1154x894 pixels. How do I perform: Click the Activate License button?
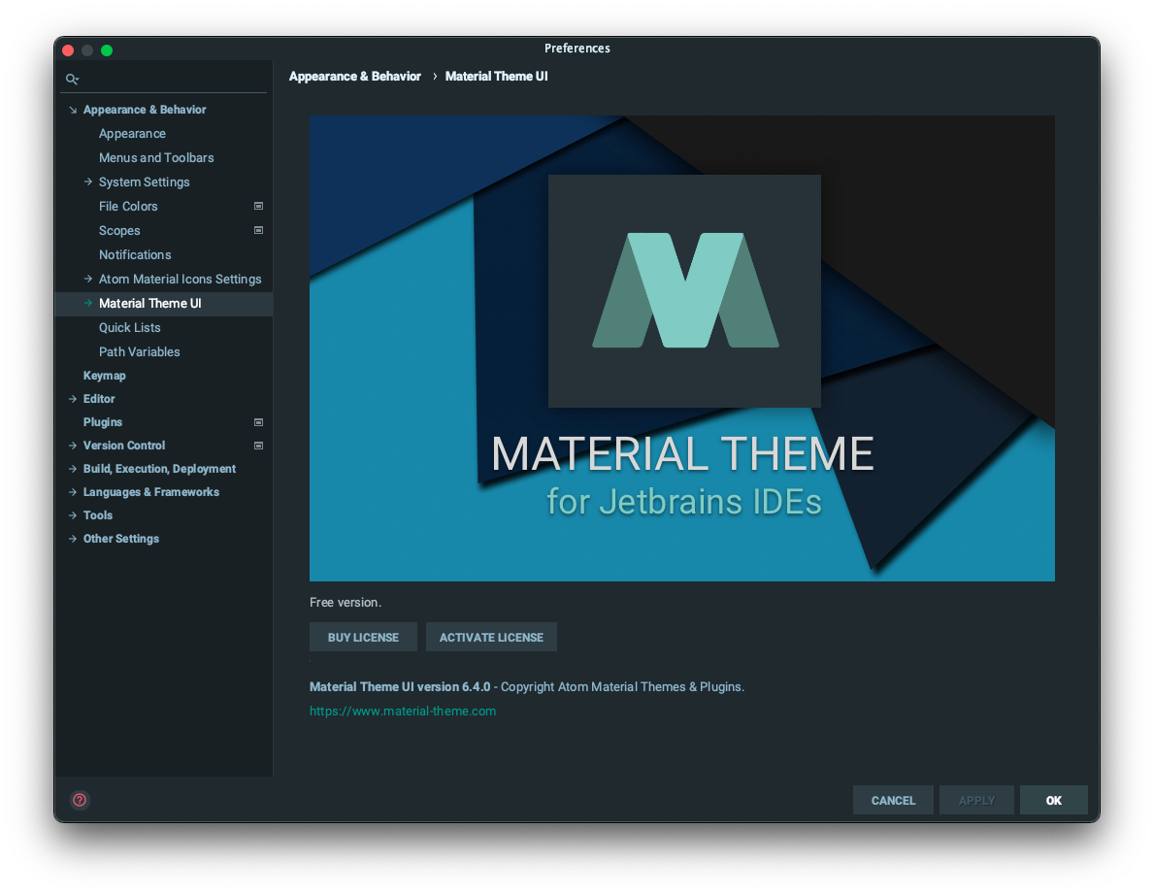[x=491, y=637]
